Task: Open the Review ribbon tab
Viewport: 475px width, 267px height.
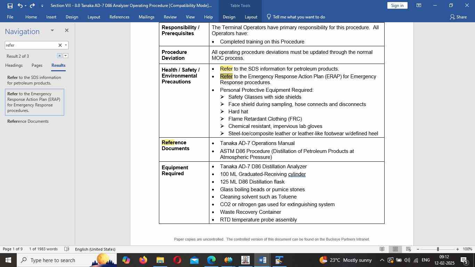Action: point(170,17)
